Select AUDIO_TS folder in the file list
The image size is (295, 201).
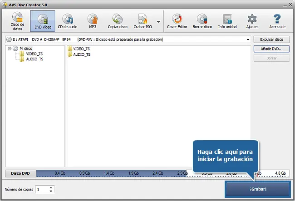click(82, 54)
